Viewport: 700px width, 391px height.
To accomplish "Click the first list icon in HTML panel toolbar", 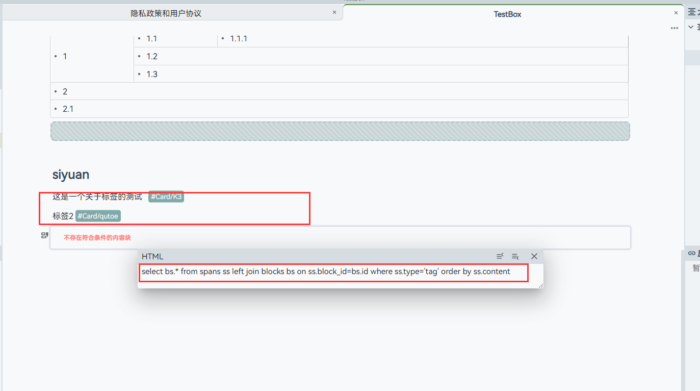I will (x=500, y=256).
